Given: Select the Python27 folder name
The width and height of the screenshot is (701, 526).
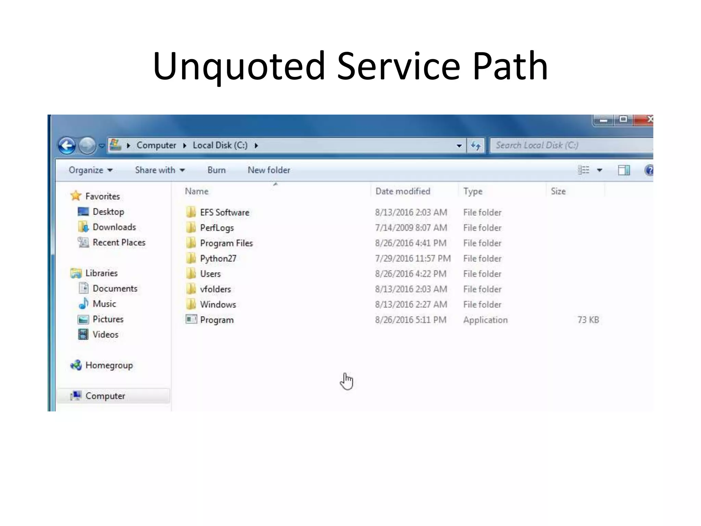Looking at the screenshot, I should click(218, 259).
